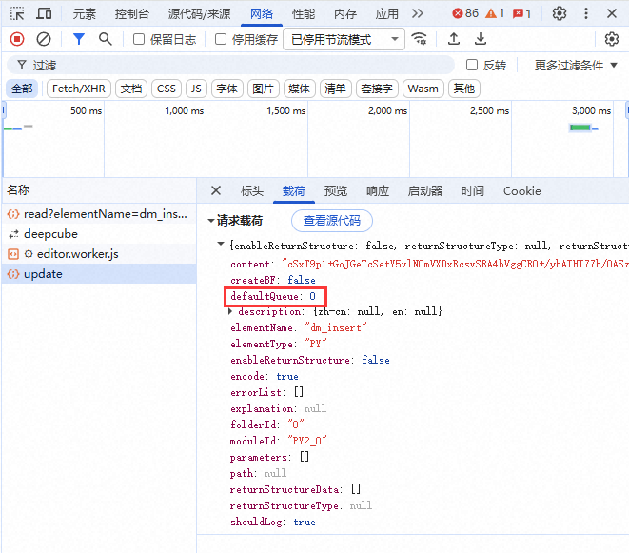
Task: Filter by JS type
Action: coord(196,89)
